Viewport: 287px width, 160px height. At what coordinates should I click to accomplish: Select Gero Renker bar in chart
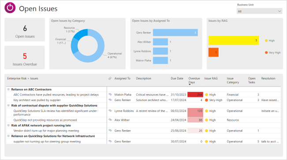[x=175, y=33]
